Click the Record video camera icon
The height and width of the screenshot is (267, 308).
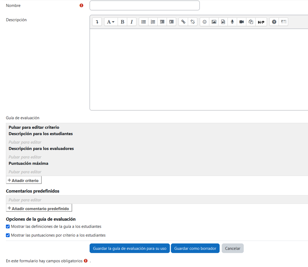coord(242,22)
